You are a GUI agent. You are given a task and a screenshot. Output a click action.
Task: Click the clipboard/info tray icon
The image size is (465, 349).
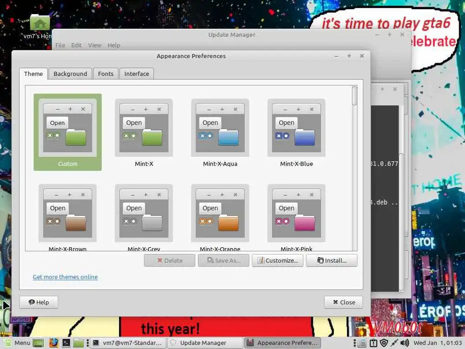pyautogui.click(x=373, y=343)
